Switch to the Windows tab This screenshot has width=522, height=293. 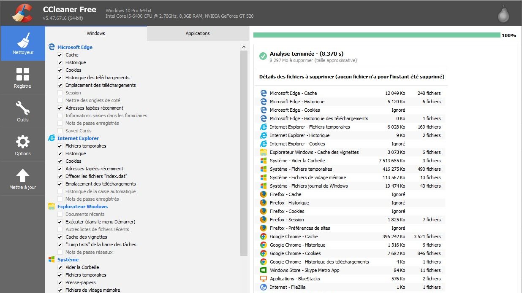[96, 33]
